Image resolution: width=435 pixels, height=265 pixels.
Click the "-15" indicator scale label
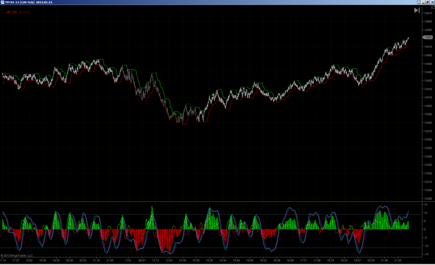(425, 254)
